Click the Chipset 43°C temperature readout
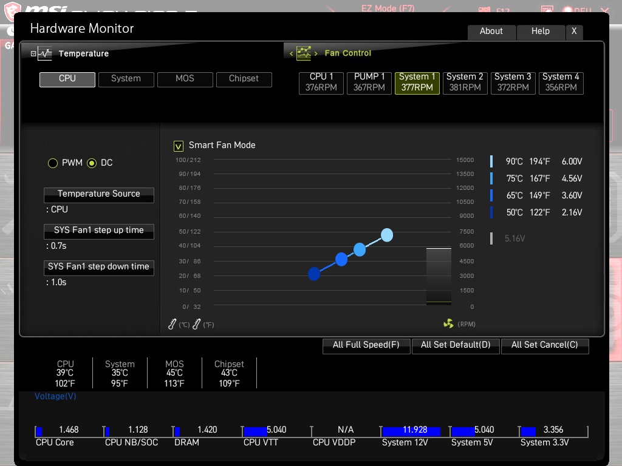 [229, 373]
